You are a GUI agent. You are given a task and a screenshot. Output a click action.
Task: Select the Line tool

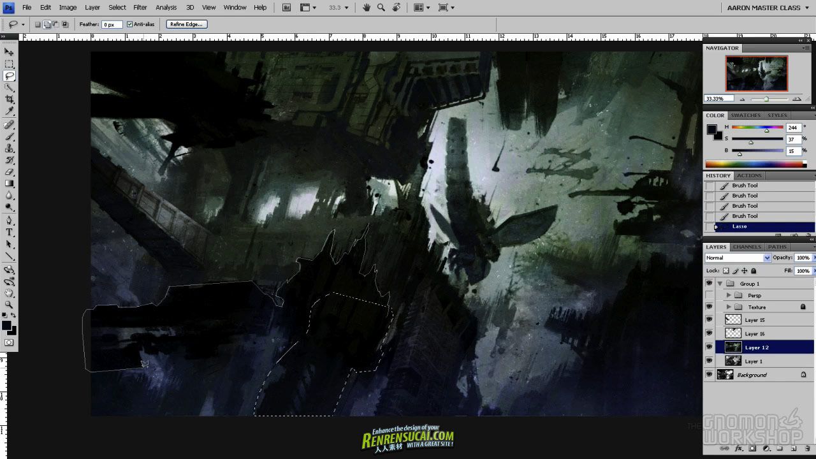click(x=9, y=256)
